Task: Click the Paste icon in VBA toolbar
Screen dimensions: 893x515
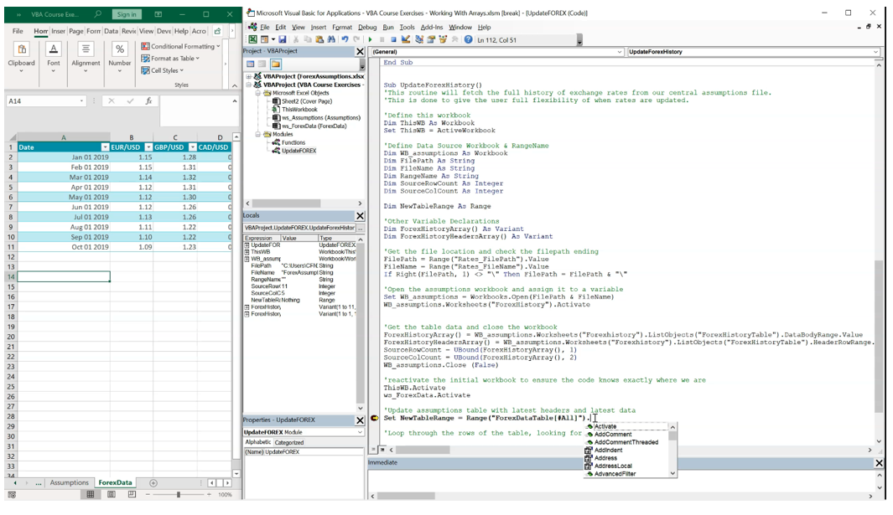Action: click(319, 40)
